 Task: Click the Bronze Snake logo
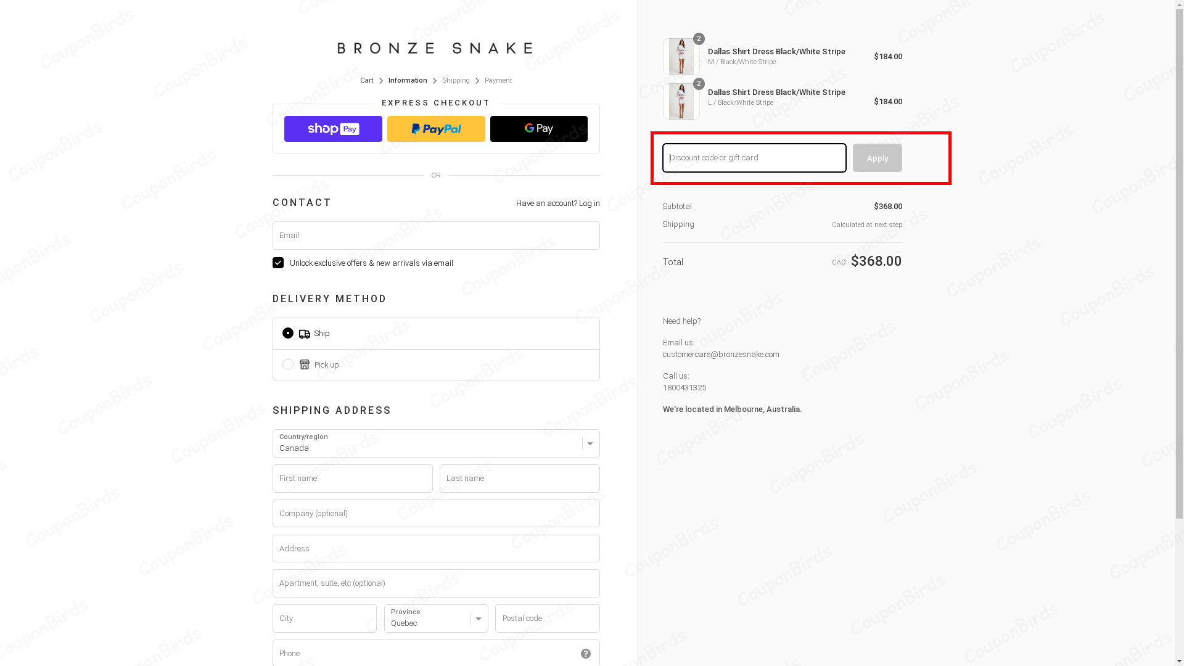coord(435,48)
